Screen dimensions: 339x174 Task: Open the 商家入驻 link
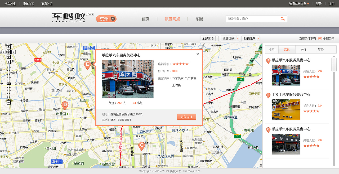(47, 4)
